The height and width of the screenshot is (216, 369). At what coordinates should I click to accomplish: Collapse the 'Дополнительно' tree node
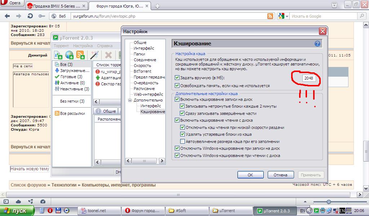point(130,100)
